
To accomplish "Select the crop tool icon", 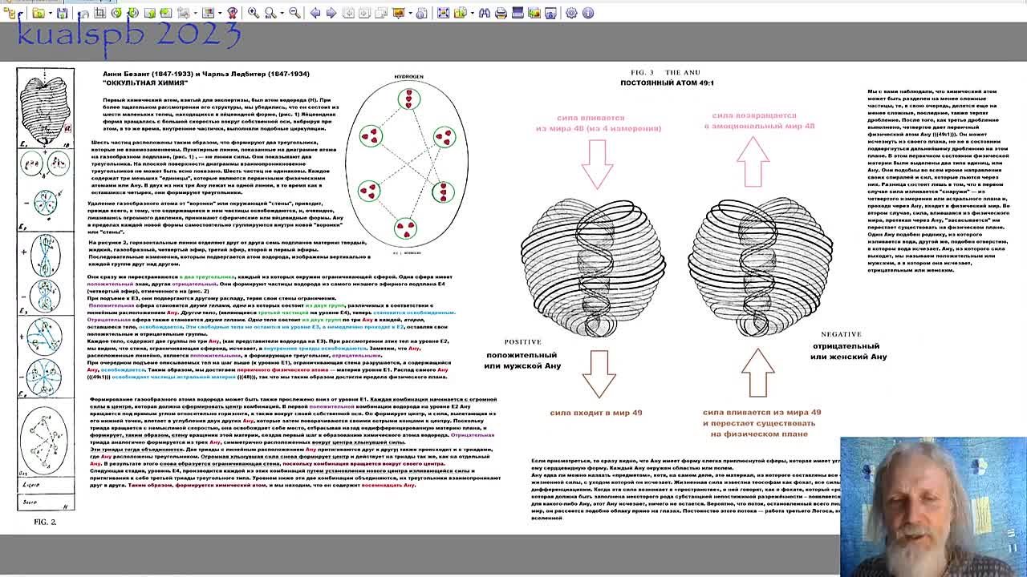I will (x=99, y=13).
